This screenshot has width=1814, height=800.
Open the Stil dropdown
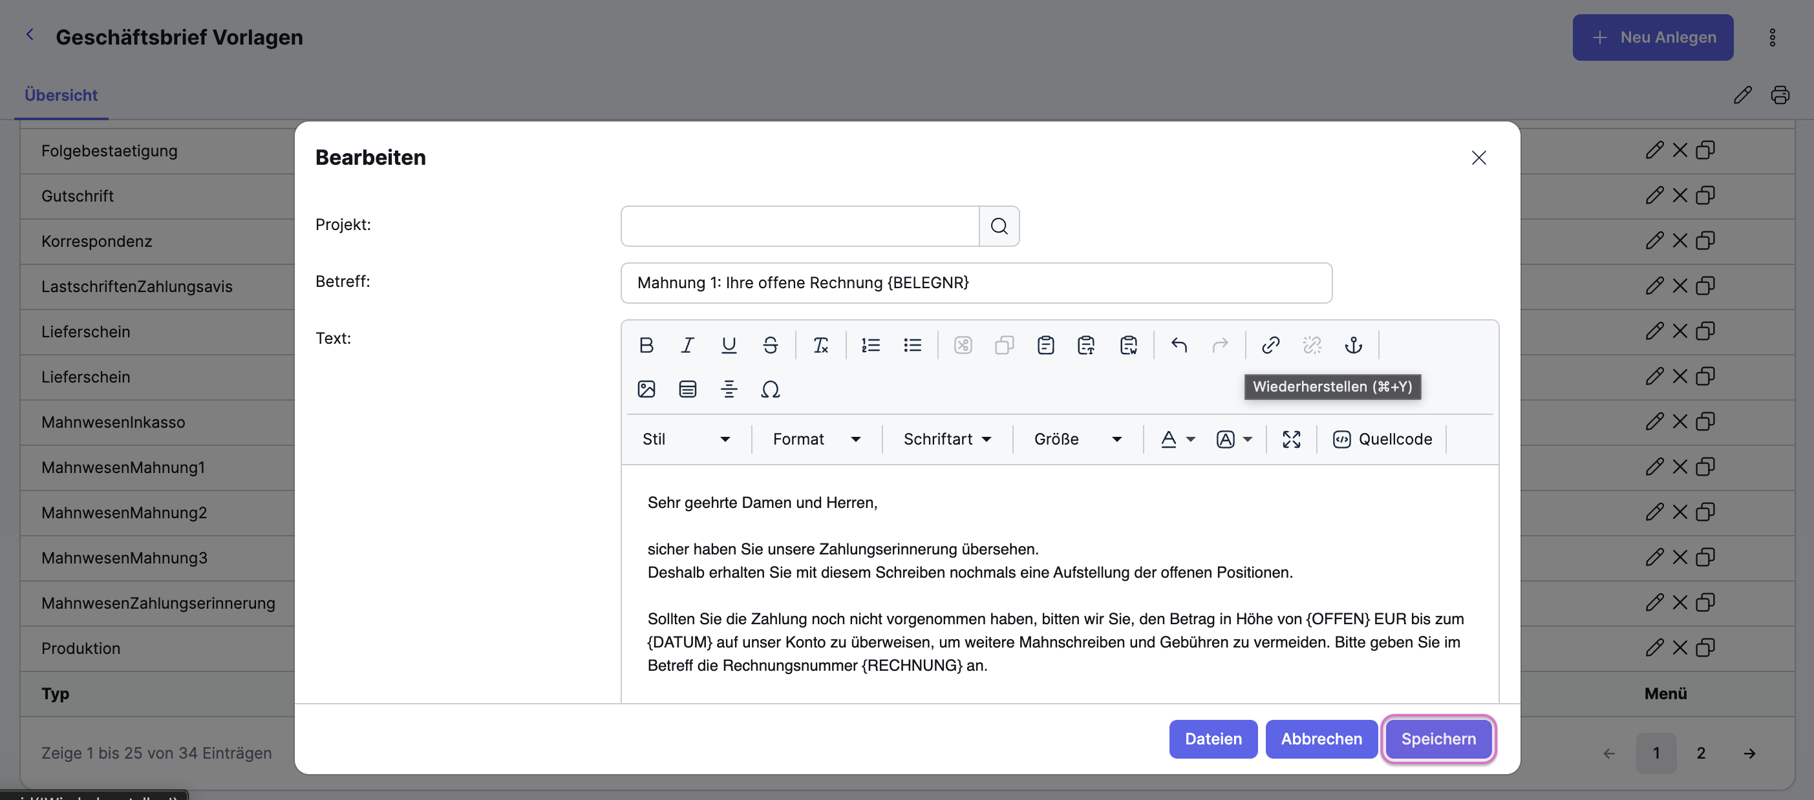point(685,439)
